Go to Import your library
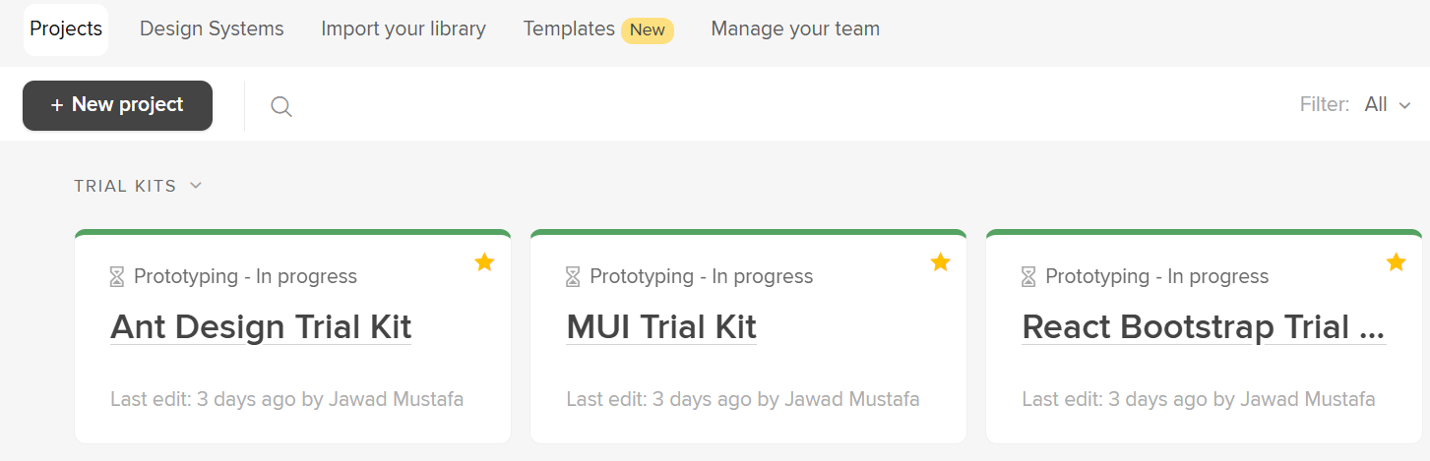This screenshot has height=461, width=1430. pyautogui.click(x=404, y=29)
